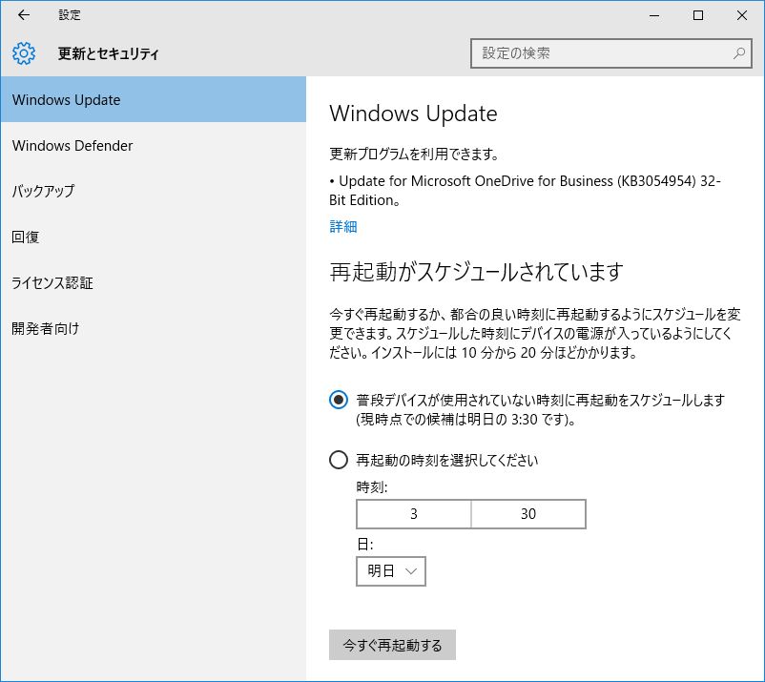This screenshot has height=682, width=765.
Task: Close the 設定 window
Action: 741,15
